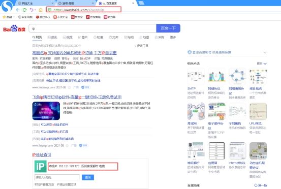Click the new tab button
The image size is (281, 189).
[141, 3]
